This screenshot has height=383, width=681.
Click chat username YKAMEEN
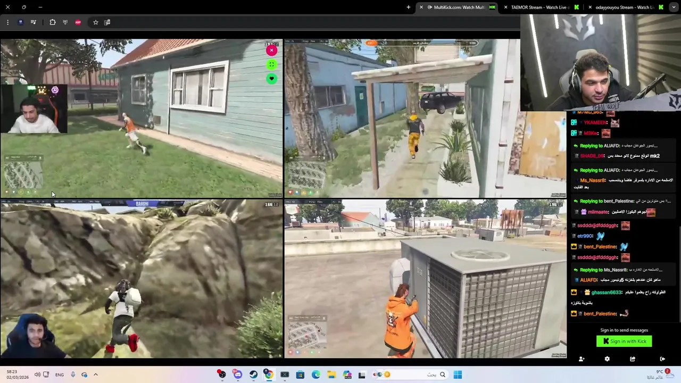coord(595,123)
